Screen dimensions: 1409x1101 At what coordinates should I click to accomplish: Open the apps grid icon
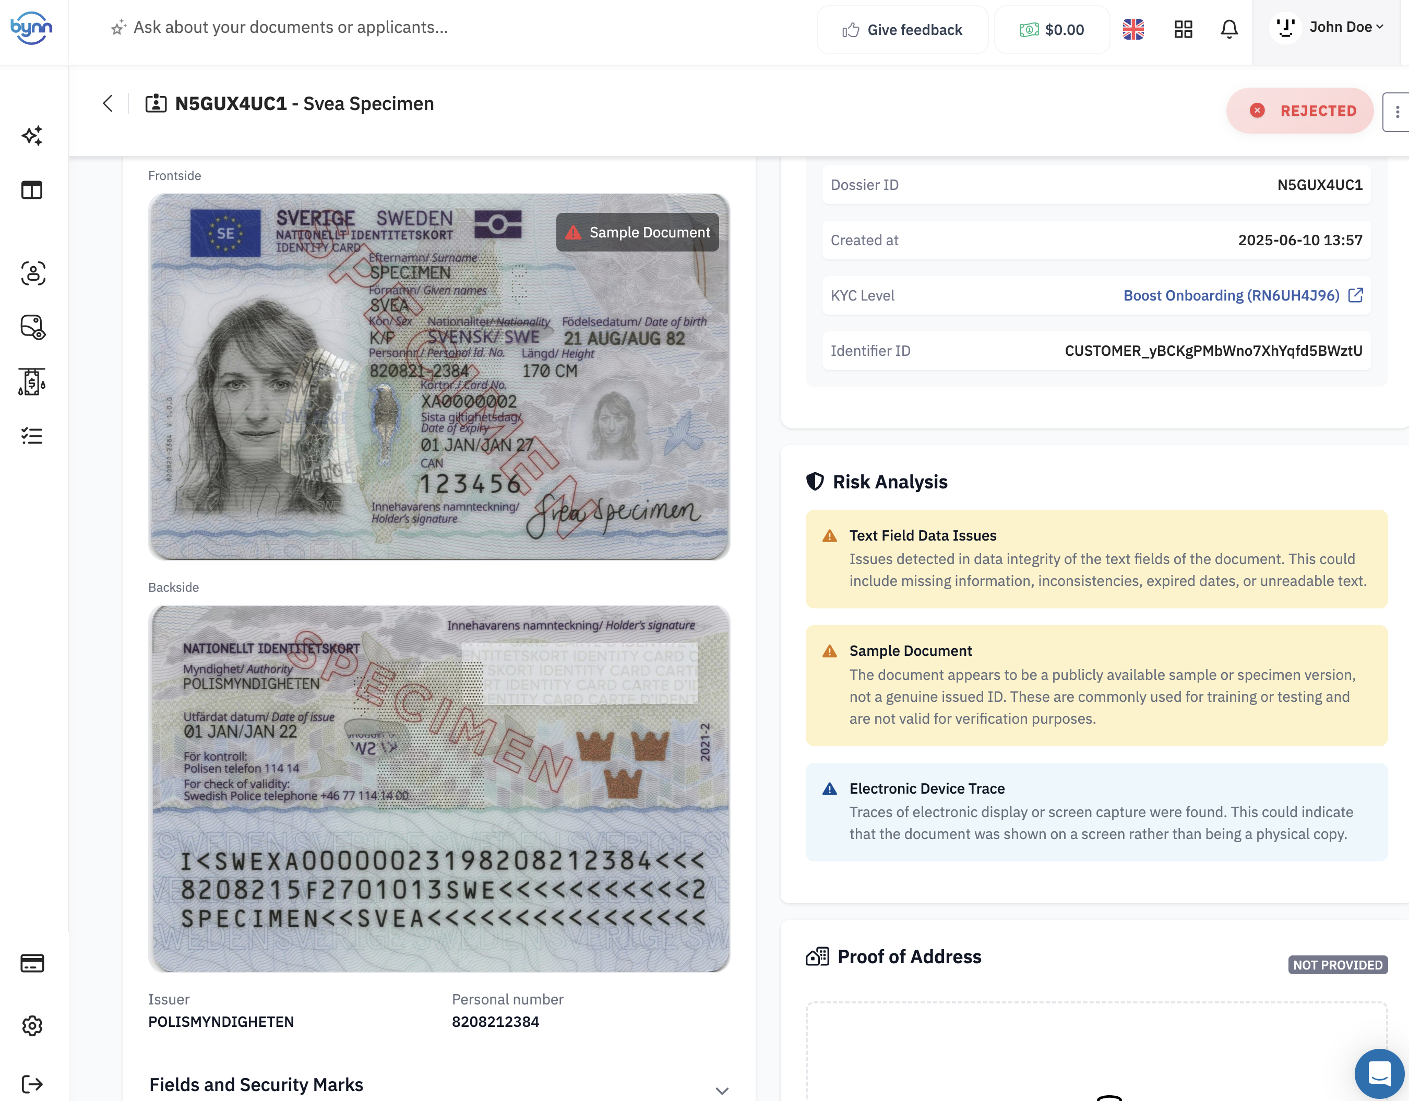[1183, 29]
